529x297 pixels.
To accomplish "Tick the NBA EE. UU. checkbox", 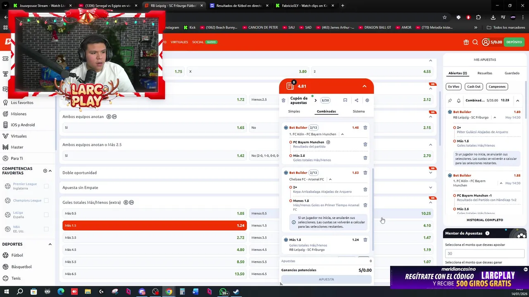I will (46, 229).
